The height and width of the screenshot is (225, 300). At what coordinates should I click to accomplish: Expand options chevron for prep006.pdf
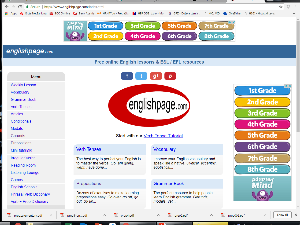265,215
